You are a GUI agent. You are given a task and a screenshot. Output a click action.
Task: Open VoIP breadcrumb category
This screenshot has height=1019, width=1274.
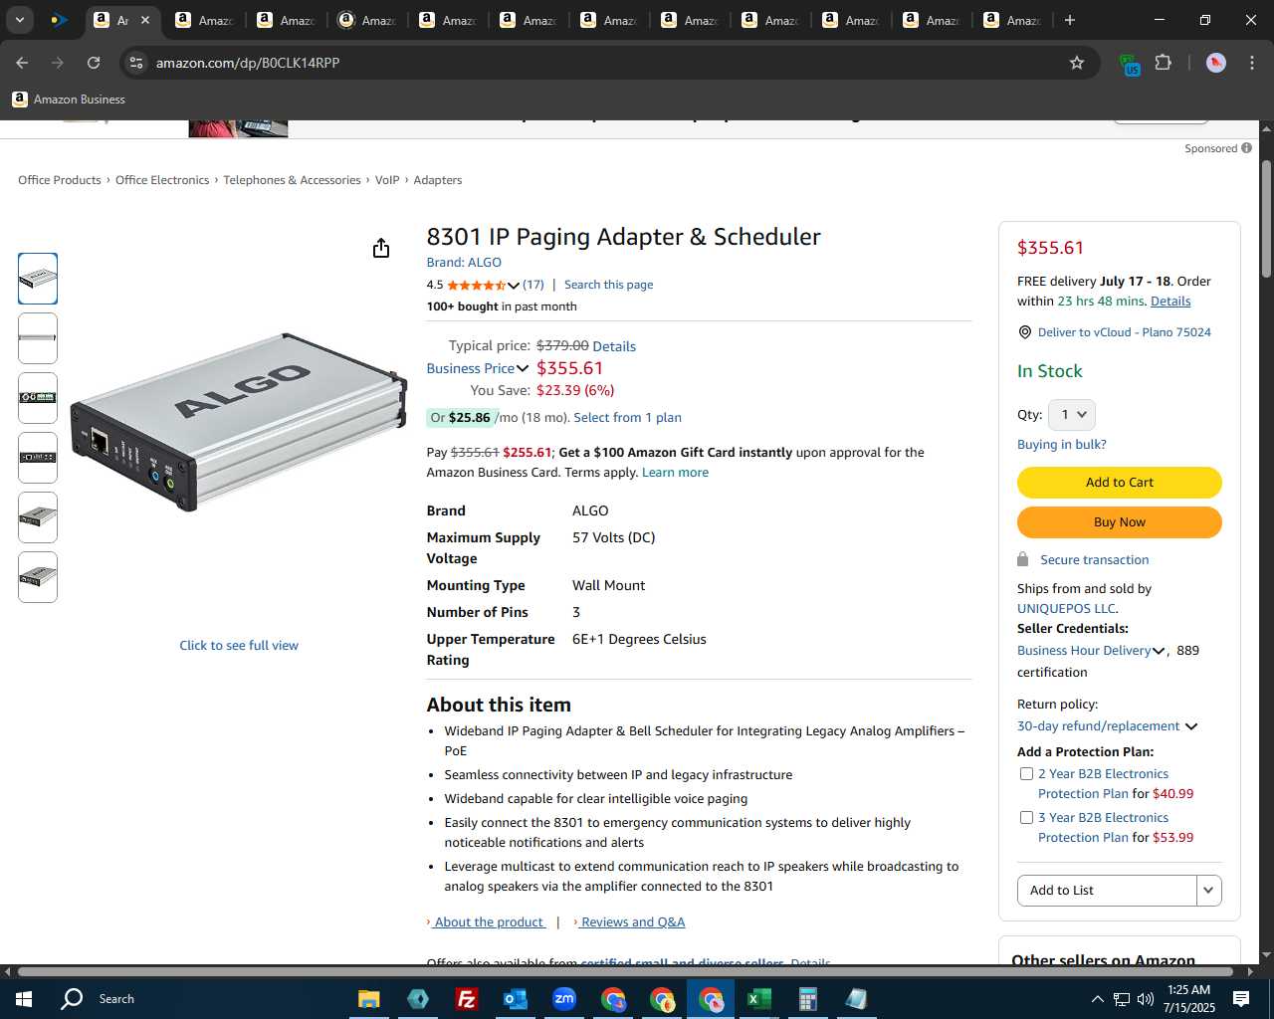tap(387, 180)
